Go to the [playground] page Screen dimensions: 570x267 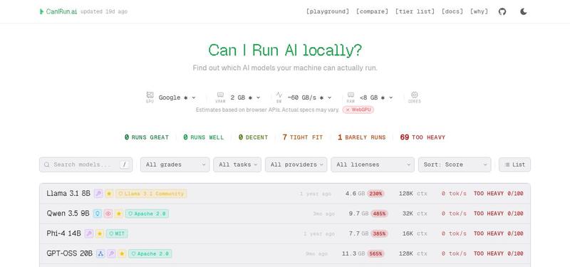pos(328,11)
